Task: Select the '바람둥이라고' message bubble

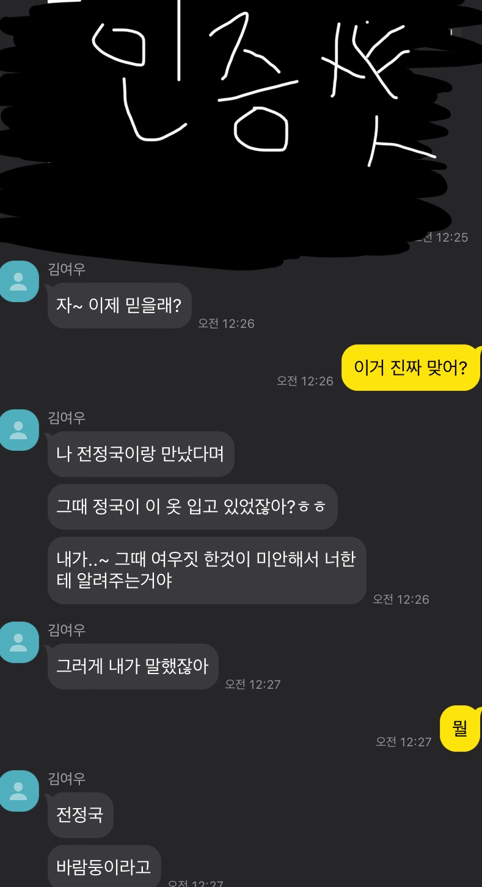Action: [x=104, y=867]
